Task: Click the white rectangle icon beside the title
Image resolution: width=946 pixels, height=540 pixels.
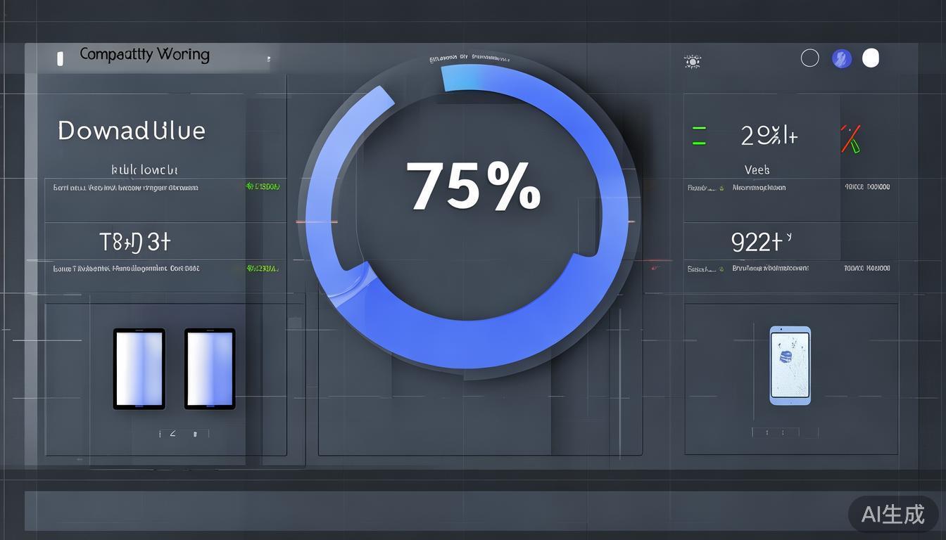Action: [61, 59]
